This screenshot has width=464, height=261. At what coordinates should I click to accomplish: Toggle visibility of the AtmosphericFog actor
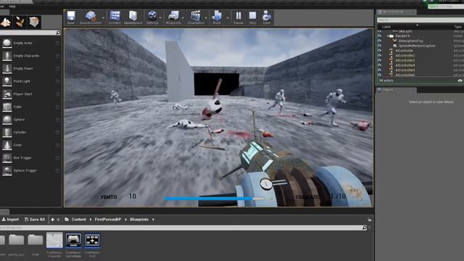379,41
